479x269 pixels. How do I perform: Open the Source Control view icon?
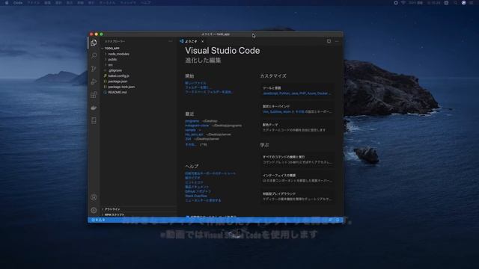(x=94, y=69)
